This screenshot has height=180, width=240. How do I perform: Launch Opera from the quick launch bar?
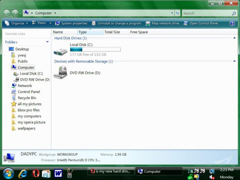[x=36, y=173]
